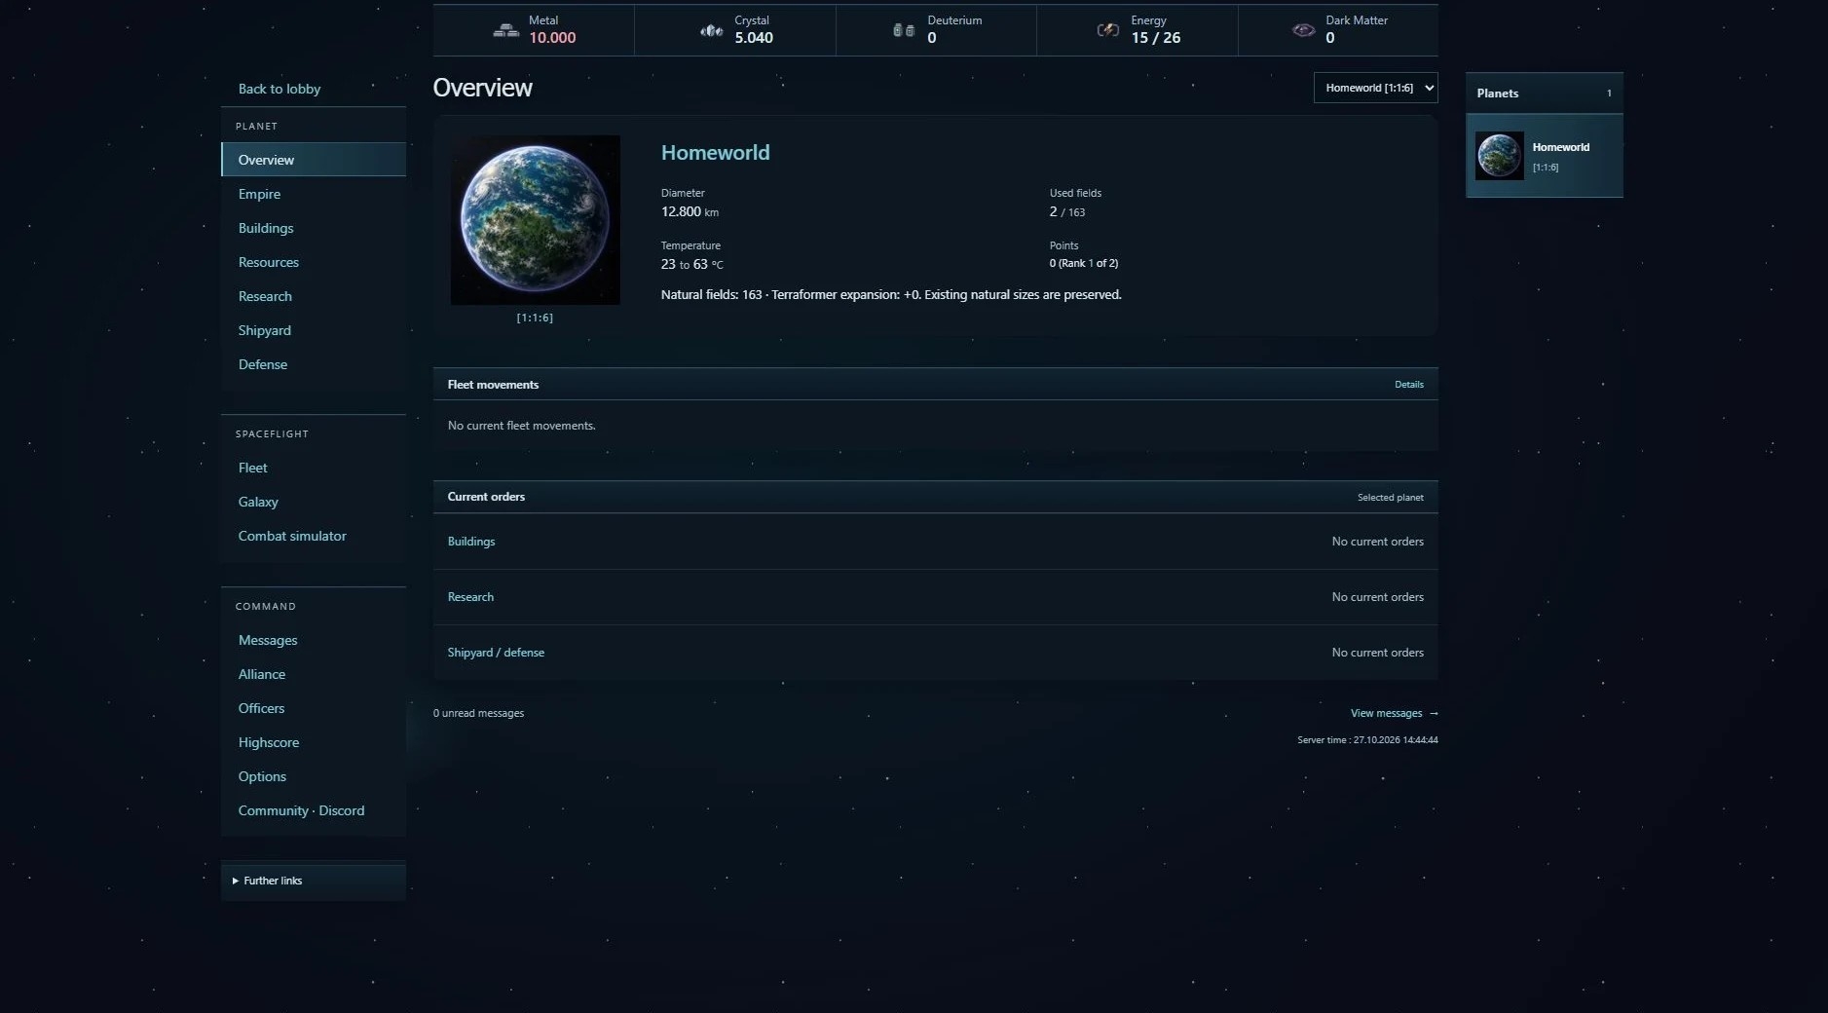Click the Energy value 15 / 26
Screen dimensions: 1828x1013
pos(1156,38)
